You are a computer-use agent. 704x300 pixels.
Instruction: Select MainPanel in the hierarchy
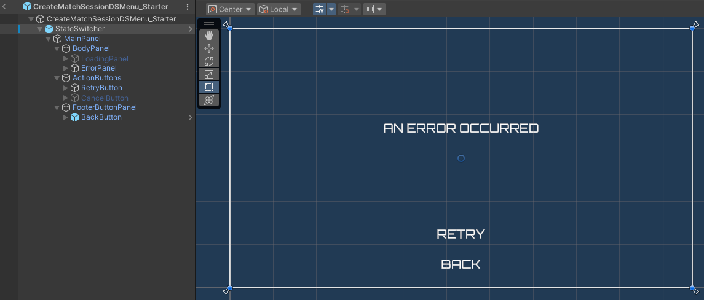pyautogui.click(x=82, y=39)
